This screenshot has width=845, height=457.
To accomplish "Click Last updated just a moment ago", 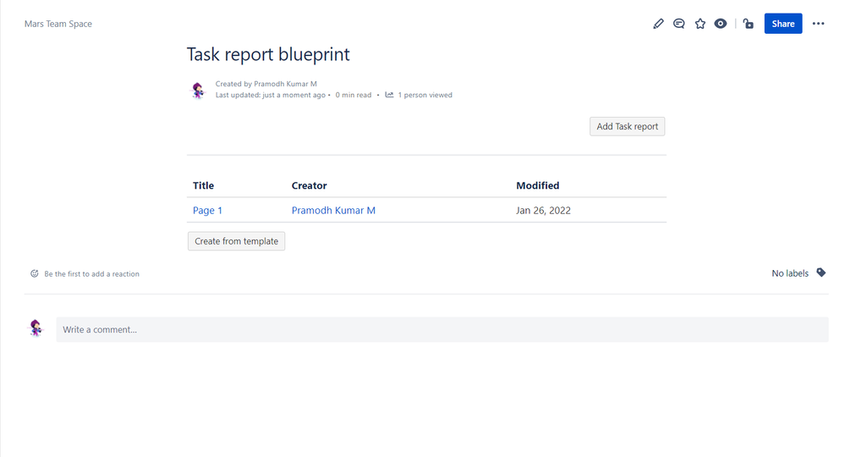I will [x=271, y=95].
